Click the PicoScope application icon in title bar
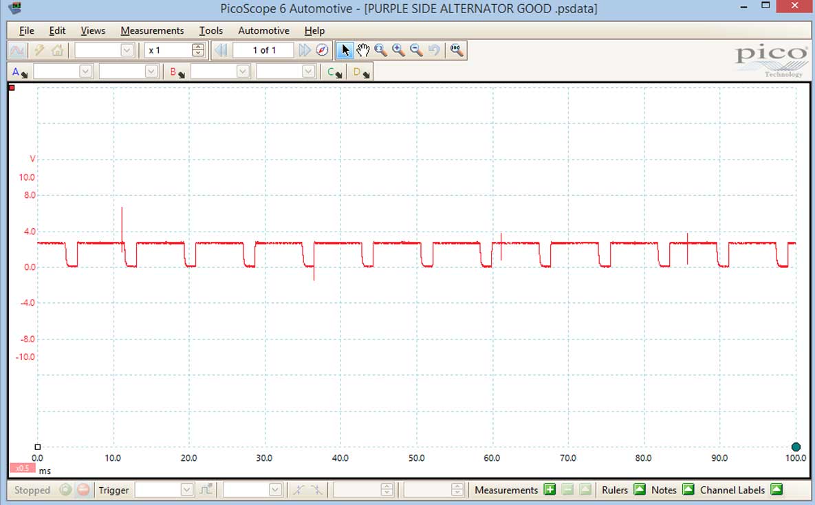Viewport: 815px width, 505px height. (x=15, y=8)
